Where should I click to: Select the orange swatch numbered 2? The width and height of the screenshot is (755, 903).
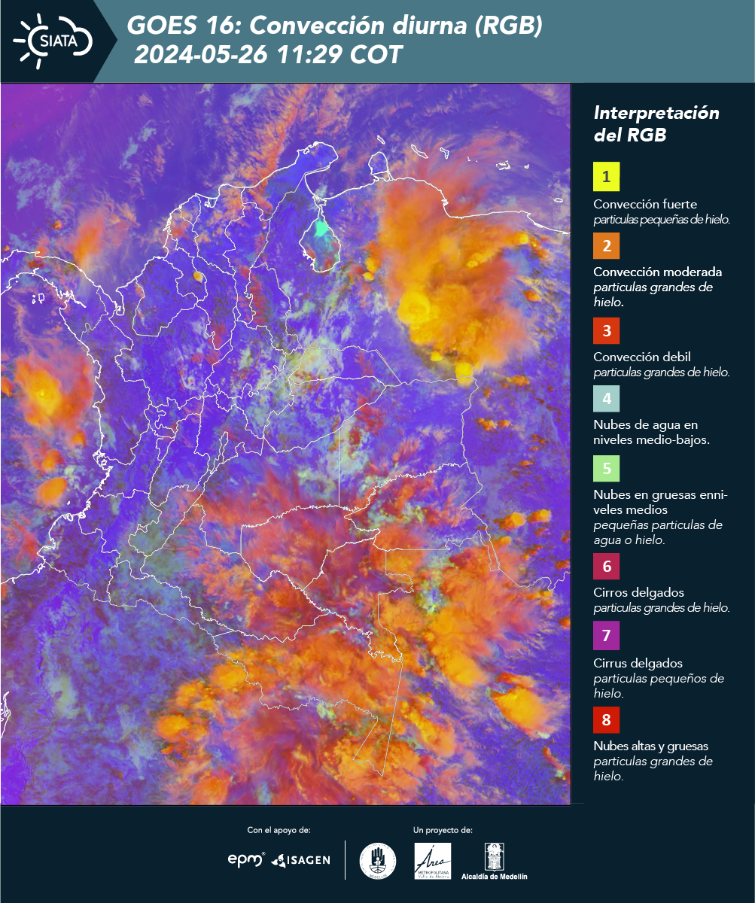click(607, 245)
